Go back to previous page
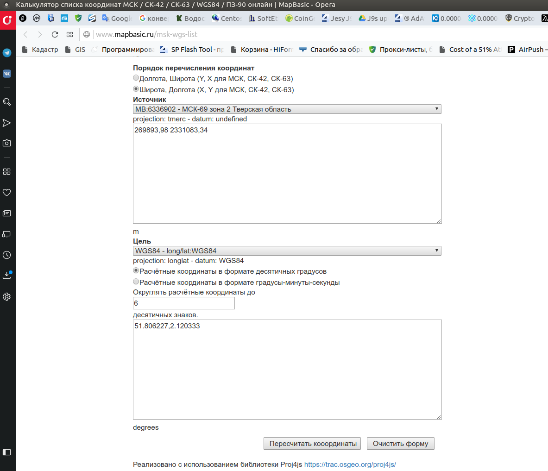This screenshot has height=471, width=548. [x=25, y=34]
